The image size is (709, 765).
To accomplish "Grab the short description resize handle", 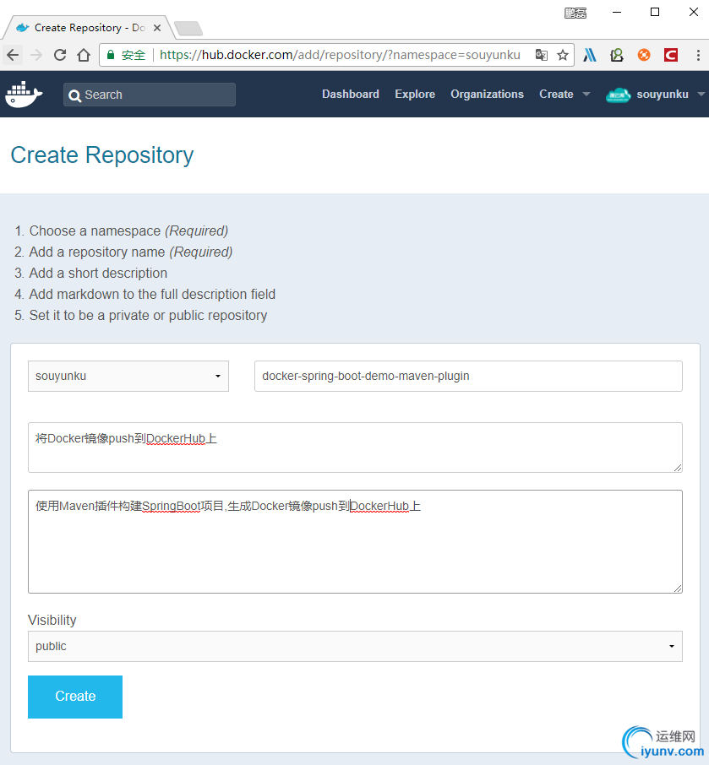I will pos(678,468).
